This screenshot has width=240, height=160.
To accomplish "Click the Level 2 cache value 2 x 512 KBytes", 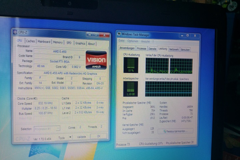I will click(x=83, y=112).
